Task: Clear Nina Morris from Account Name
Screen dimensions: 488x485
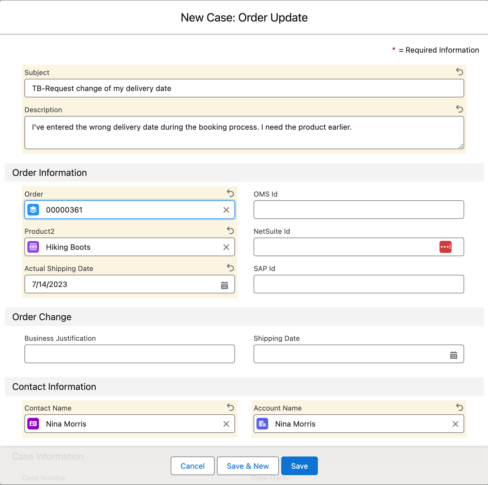Action: pyautogui.click(x=455, y=424)
